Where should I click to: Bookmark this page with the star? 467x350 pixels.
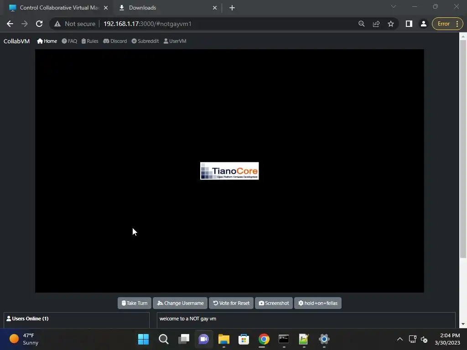pyautogui.click(x=391, y=24)
